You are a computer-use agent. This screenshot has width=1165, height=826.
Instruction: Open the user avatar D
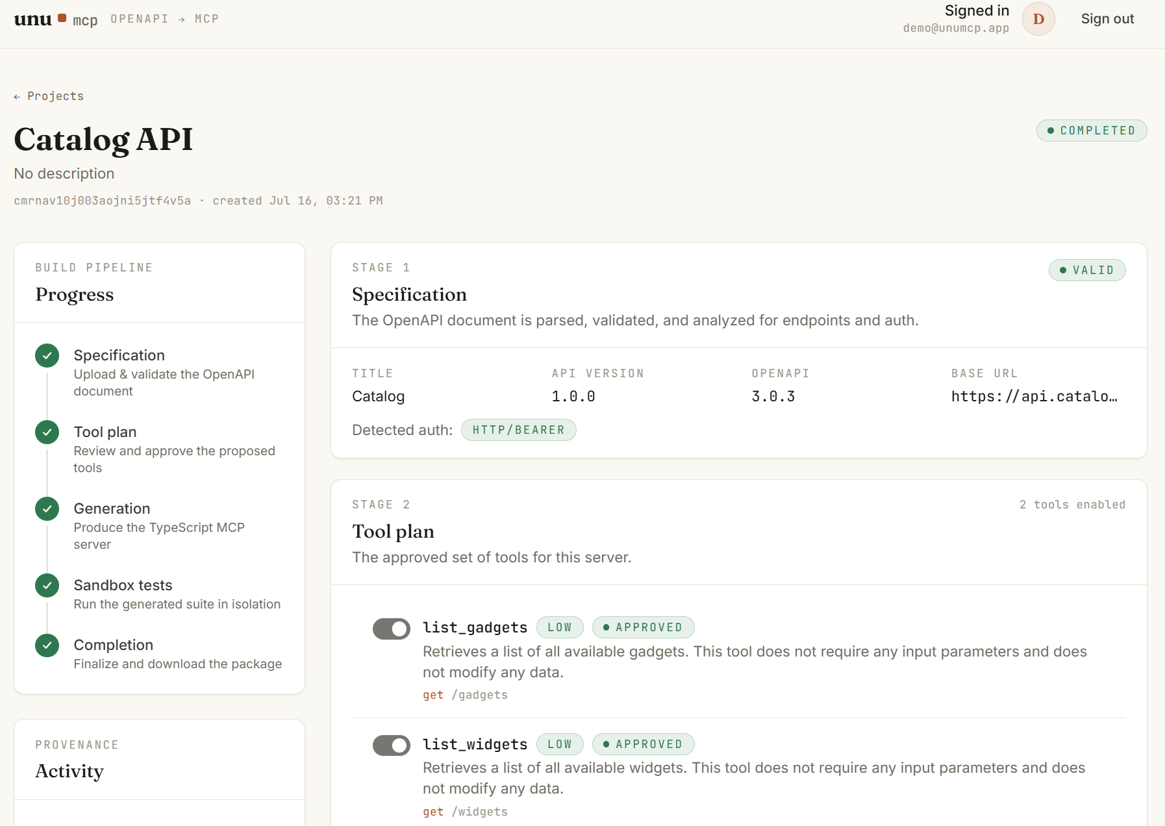[x=1038, y=19]
